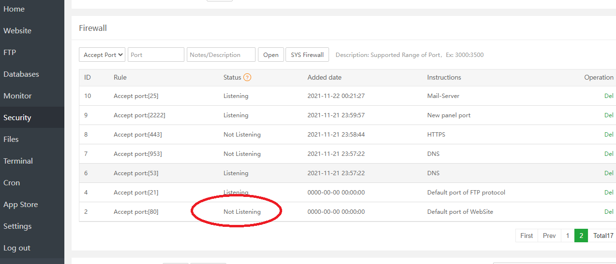Open the Accept Port dropdown

(x=102, y=55)
